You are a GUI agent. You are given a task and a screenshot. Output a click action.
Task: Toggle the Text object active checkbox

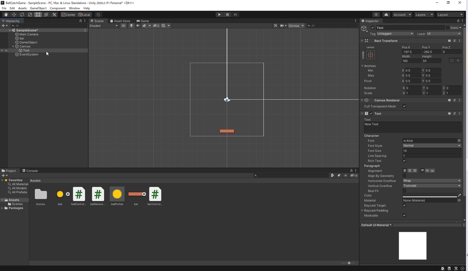click(x=373, y=28)
